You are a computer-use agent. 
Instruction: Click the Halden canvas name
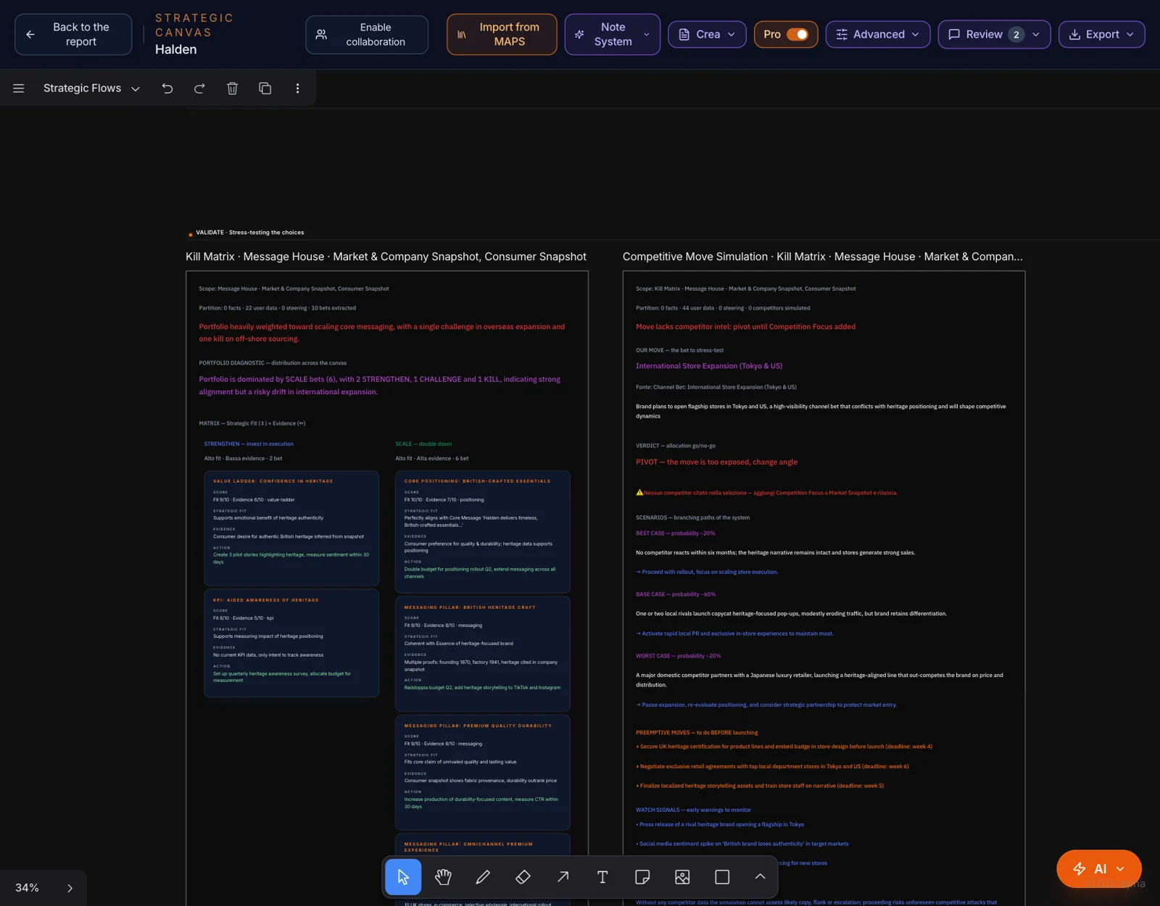pyautogui.click(x=175, y=49)
